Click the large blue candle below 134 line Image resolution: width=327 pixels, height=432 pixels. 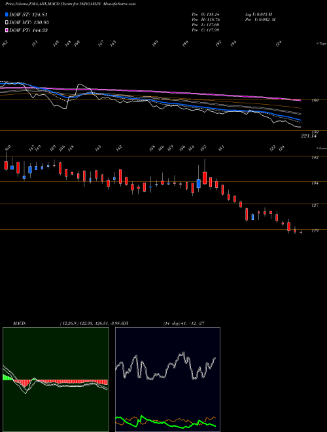tap(198, 183)
